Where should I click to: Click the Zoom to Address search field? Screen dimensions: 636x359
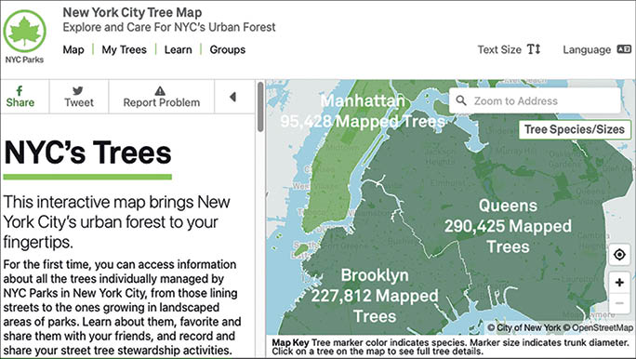point(535,100)
